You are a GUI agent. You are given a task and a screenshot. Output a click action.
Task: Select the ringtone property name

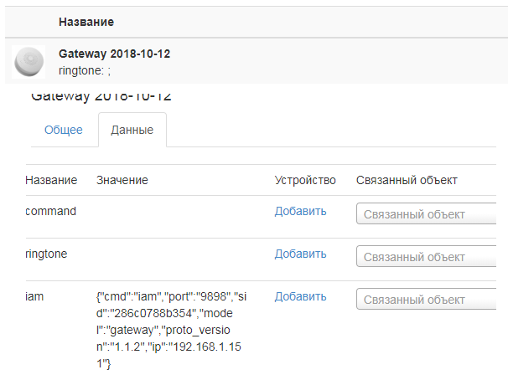tap(47, 254)
